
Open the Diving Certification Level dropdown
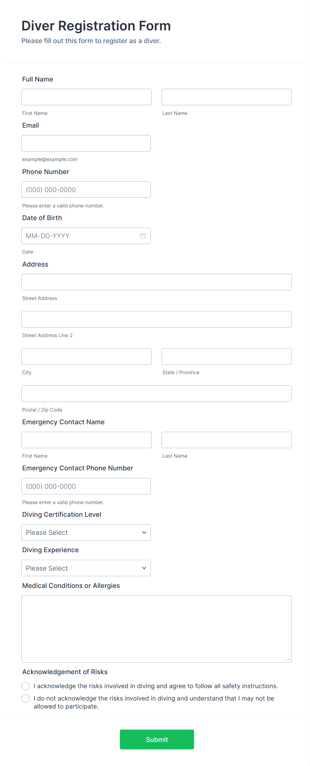86,532
